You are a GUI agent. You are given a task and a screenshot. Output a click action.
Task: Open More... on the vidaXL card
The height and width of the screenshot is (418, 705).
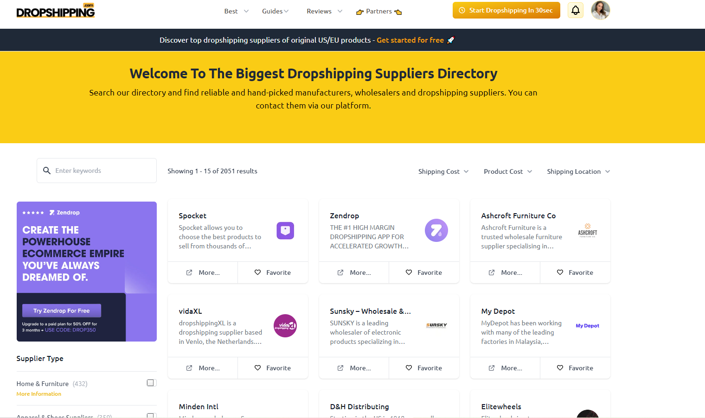(203, 368)
